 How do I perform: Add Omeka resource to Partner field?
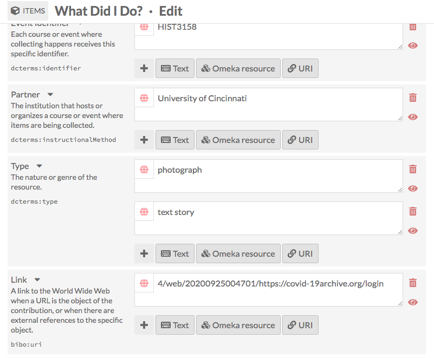pyautogui.click(x=238, y=140)
